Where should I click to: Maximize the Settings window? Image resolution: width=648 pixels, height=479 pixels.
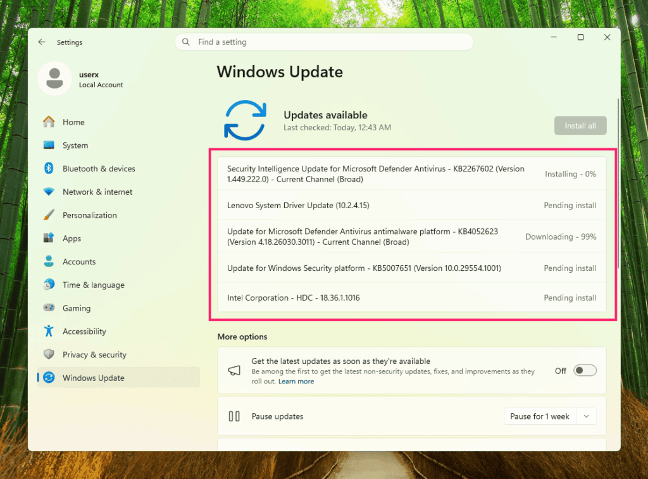pos(580,37)
